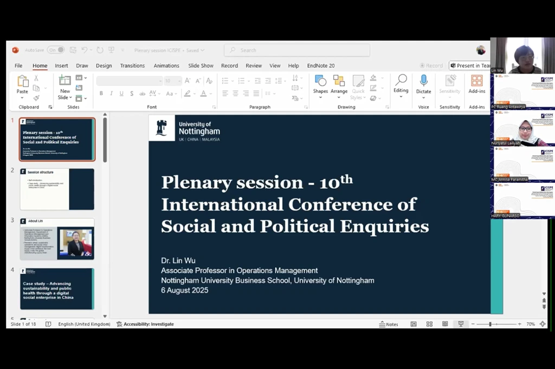Select the Format Painter brush icon
Screen dimensions: 555x369
pyautogui.click(x=36, y=98)
